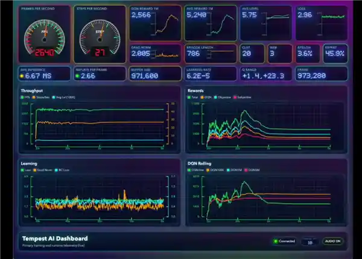Toggle DQN100K series in DQN Rolling legend
This screenshot has width=362, height=259.
(215, 170)
